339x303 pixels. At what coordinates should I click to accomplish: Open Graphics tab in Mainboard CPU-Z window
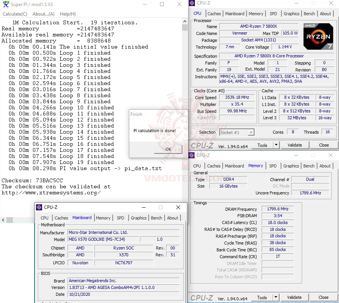(x=138, y=218)
